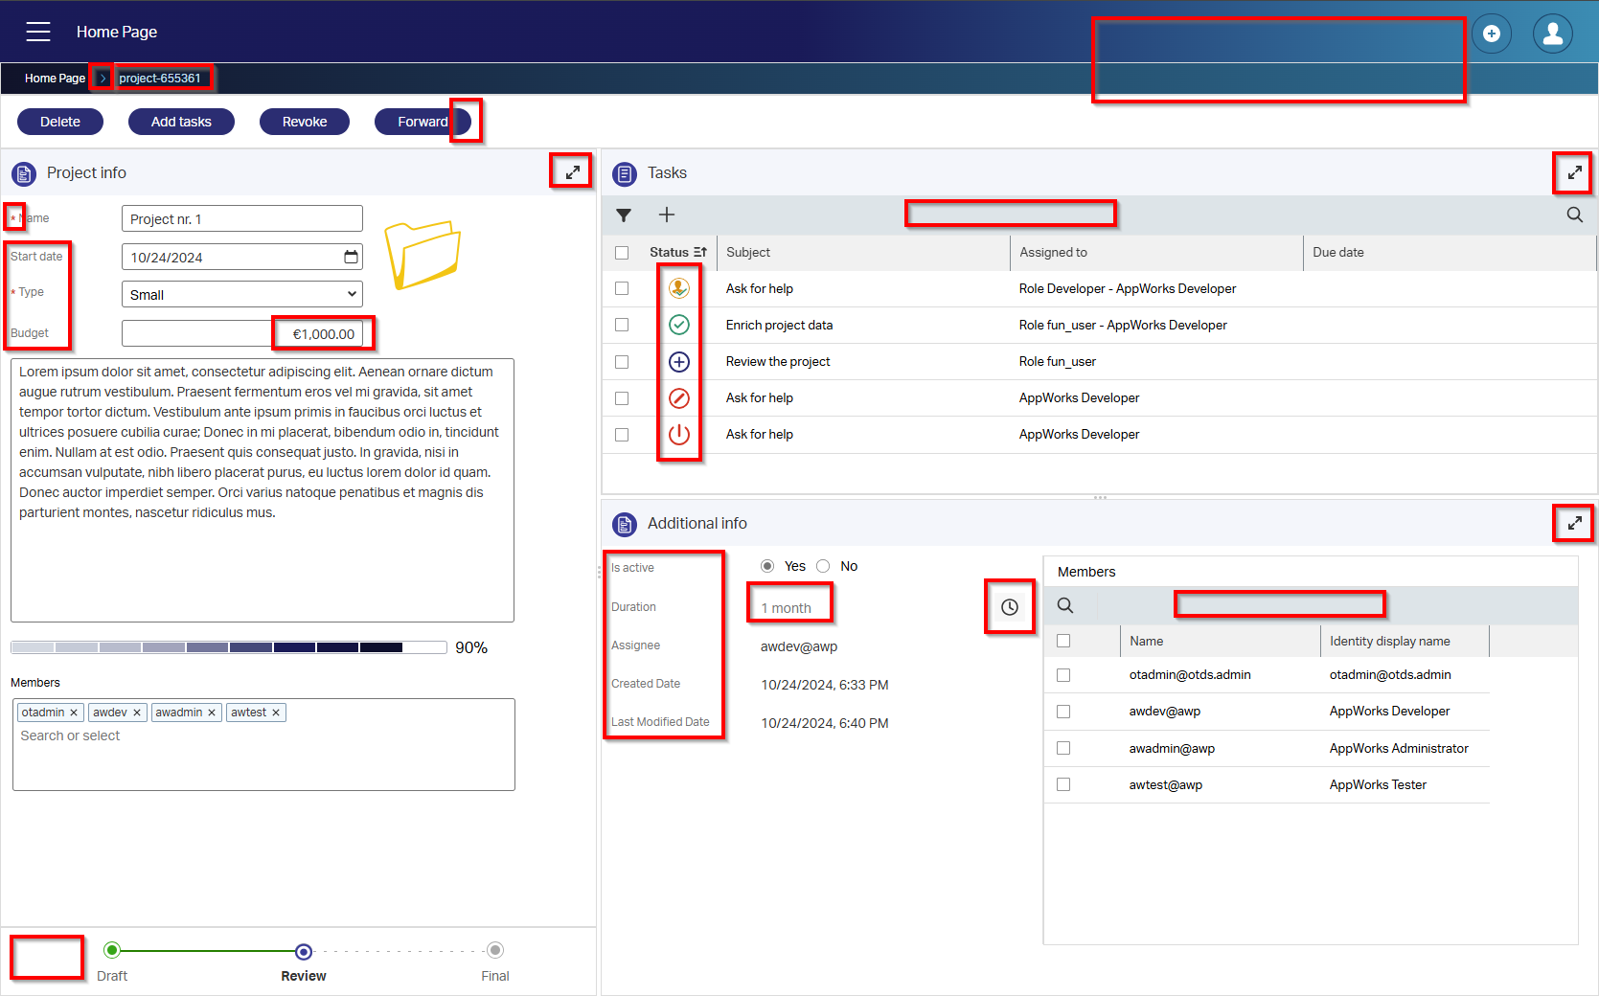
Task: Click the 90% progress bar
Action: (228, 647)
